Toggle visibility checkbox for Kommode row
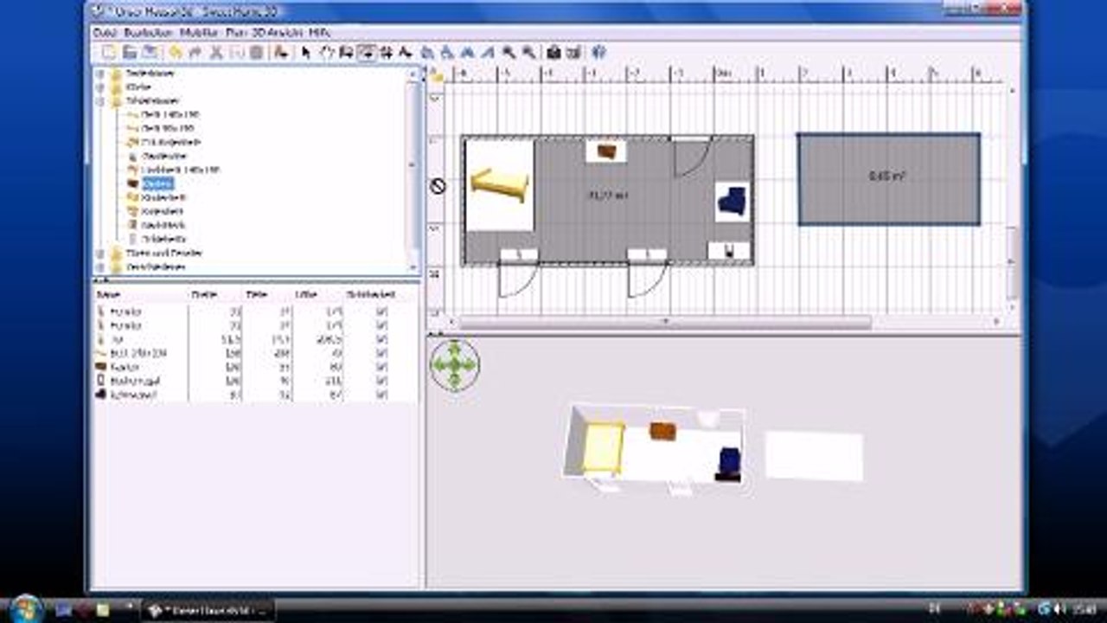 [x=381, y=367]
